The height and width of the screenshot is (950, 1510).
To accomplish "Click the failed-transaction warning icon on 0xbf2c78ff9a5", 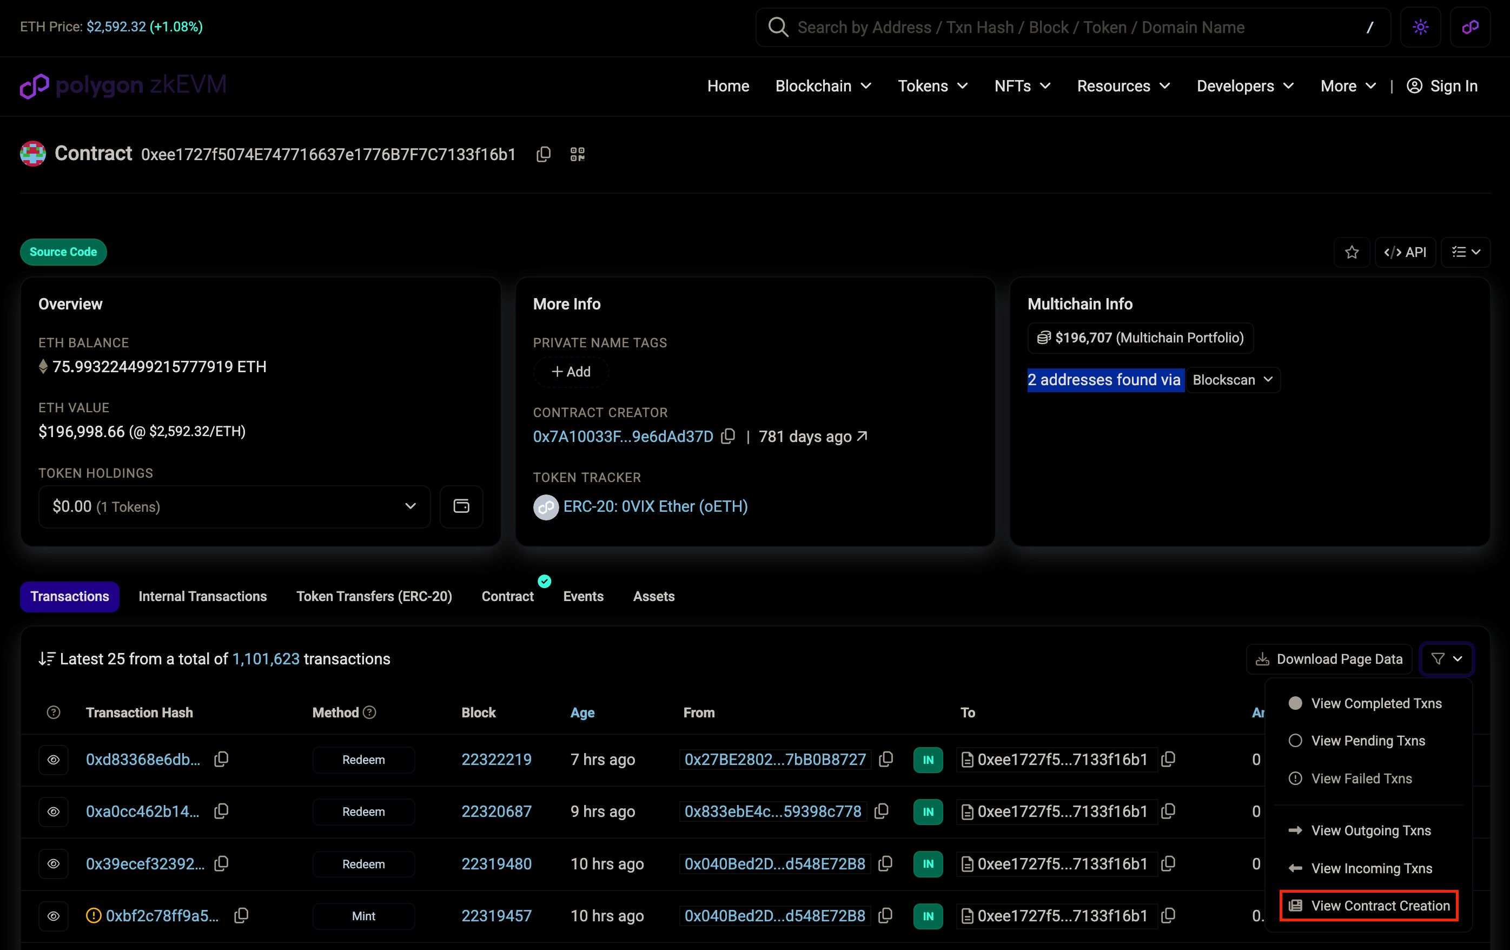I will [94, 916].
